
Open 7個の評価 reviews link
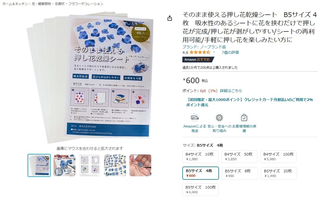230,52
